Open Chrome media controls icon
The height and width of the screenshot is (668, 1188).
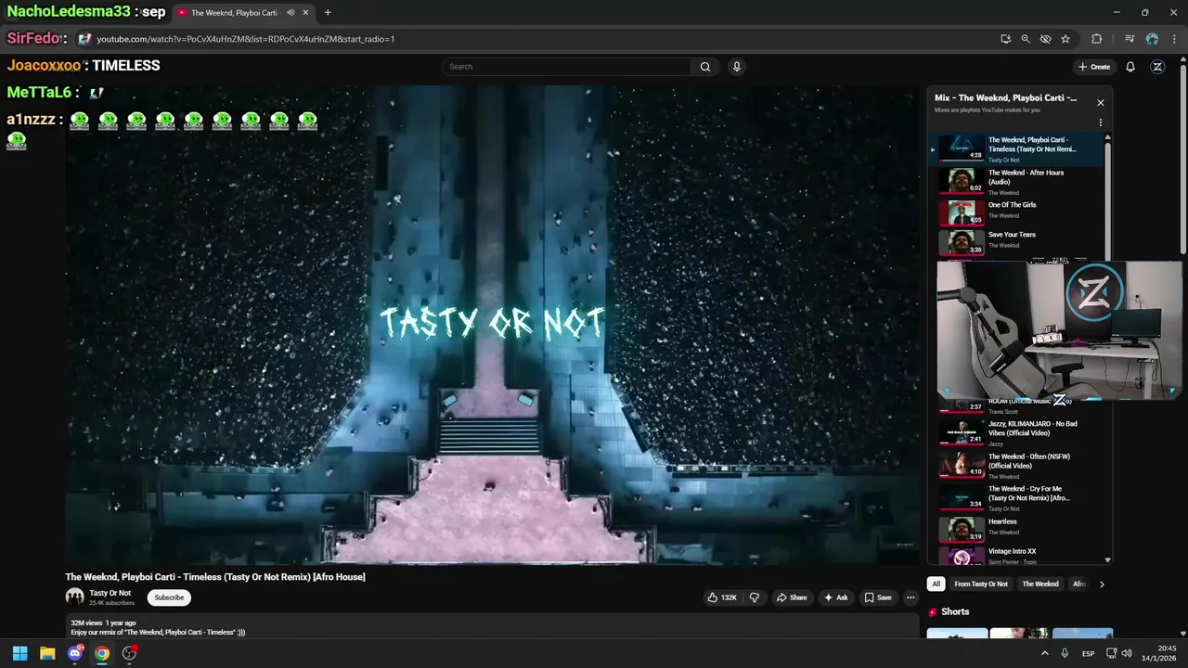tap(1130, 39)
